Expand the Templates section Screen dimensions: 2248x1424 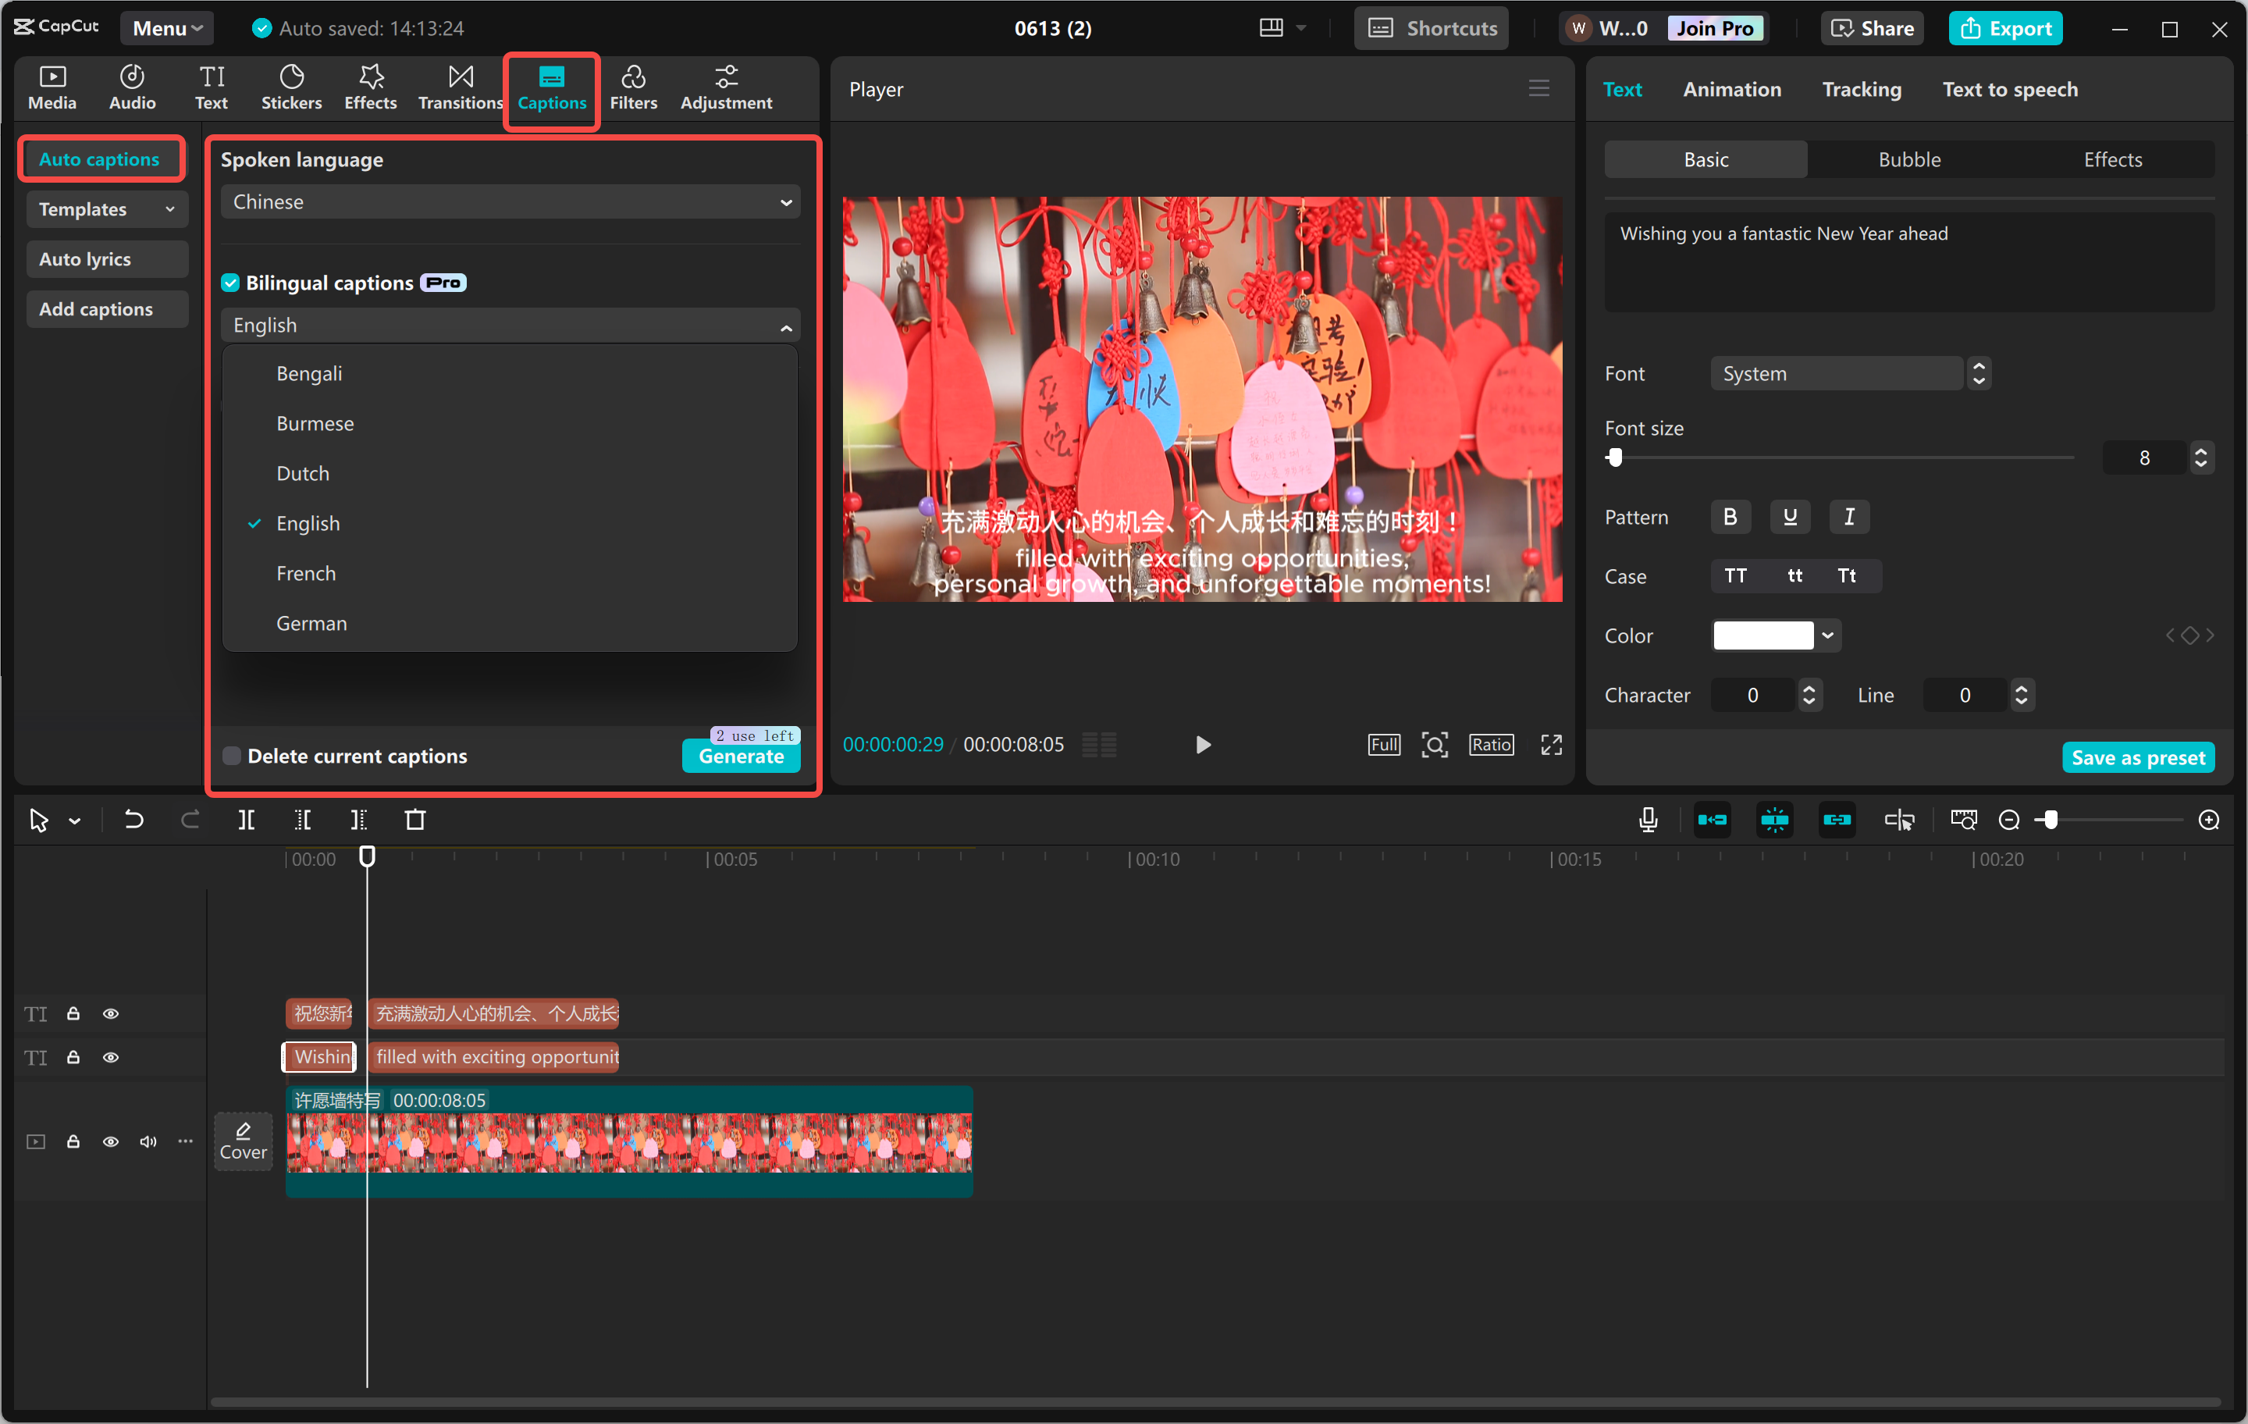pos(106,209)
